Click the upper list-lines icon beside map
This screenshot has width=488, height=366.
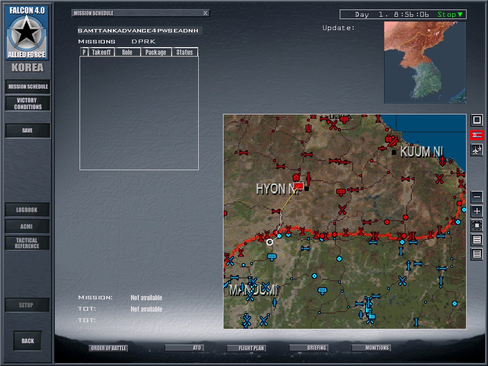(x=477, y=240)
